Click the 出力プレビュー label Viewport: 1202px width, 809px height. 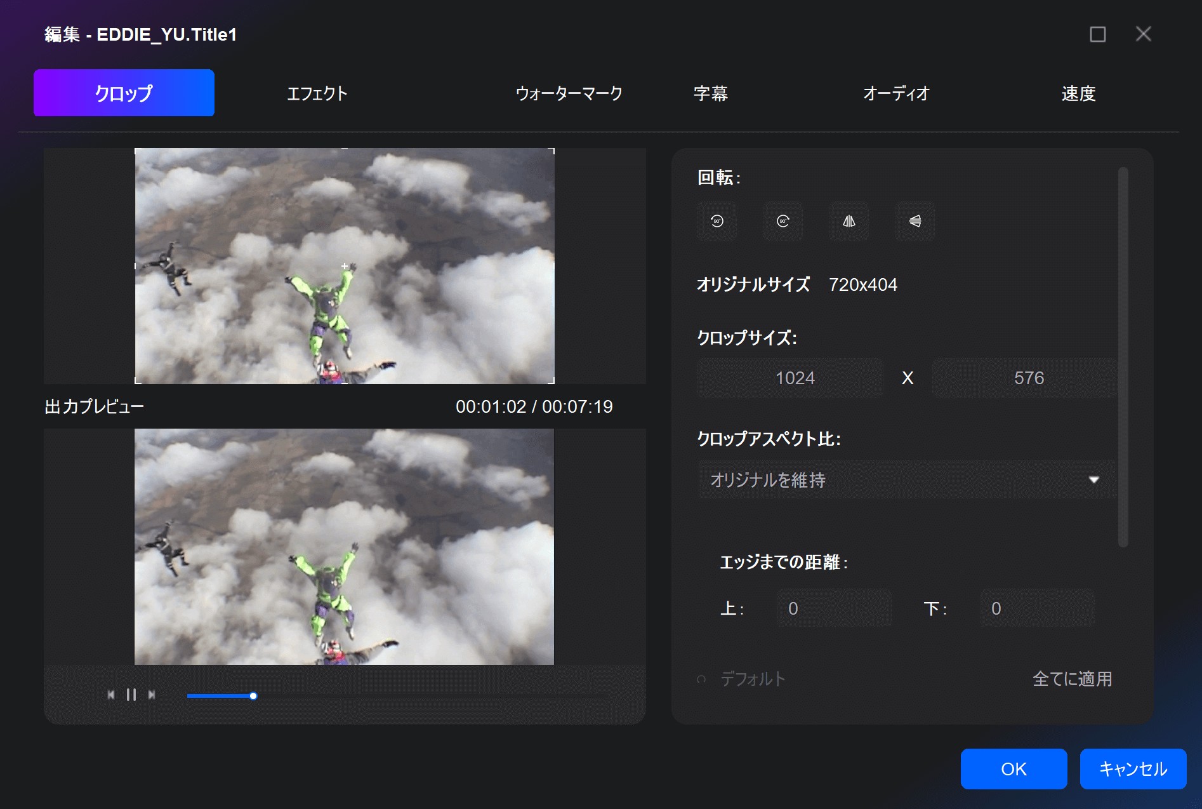point(95,406)
